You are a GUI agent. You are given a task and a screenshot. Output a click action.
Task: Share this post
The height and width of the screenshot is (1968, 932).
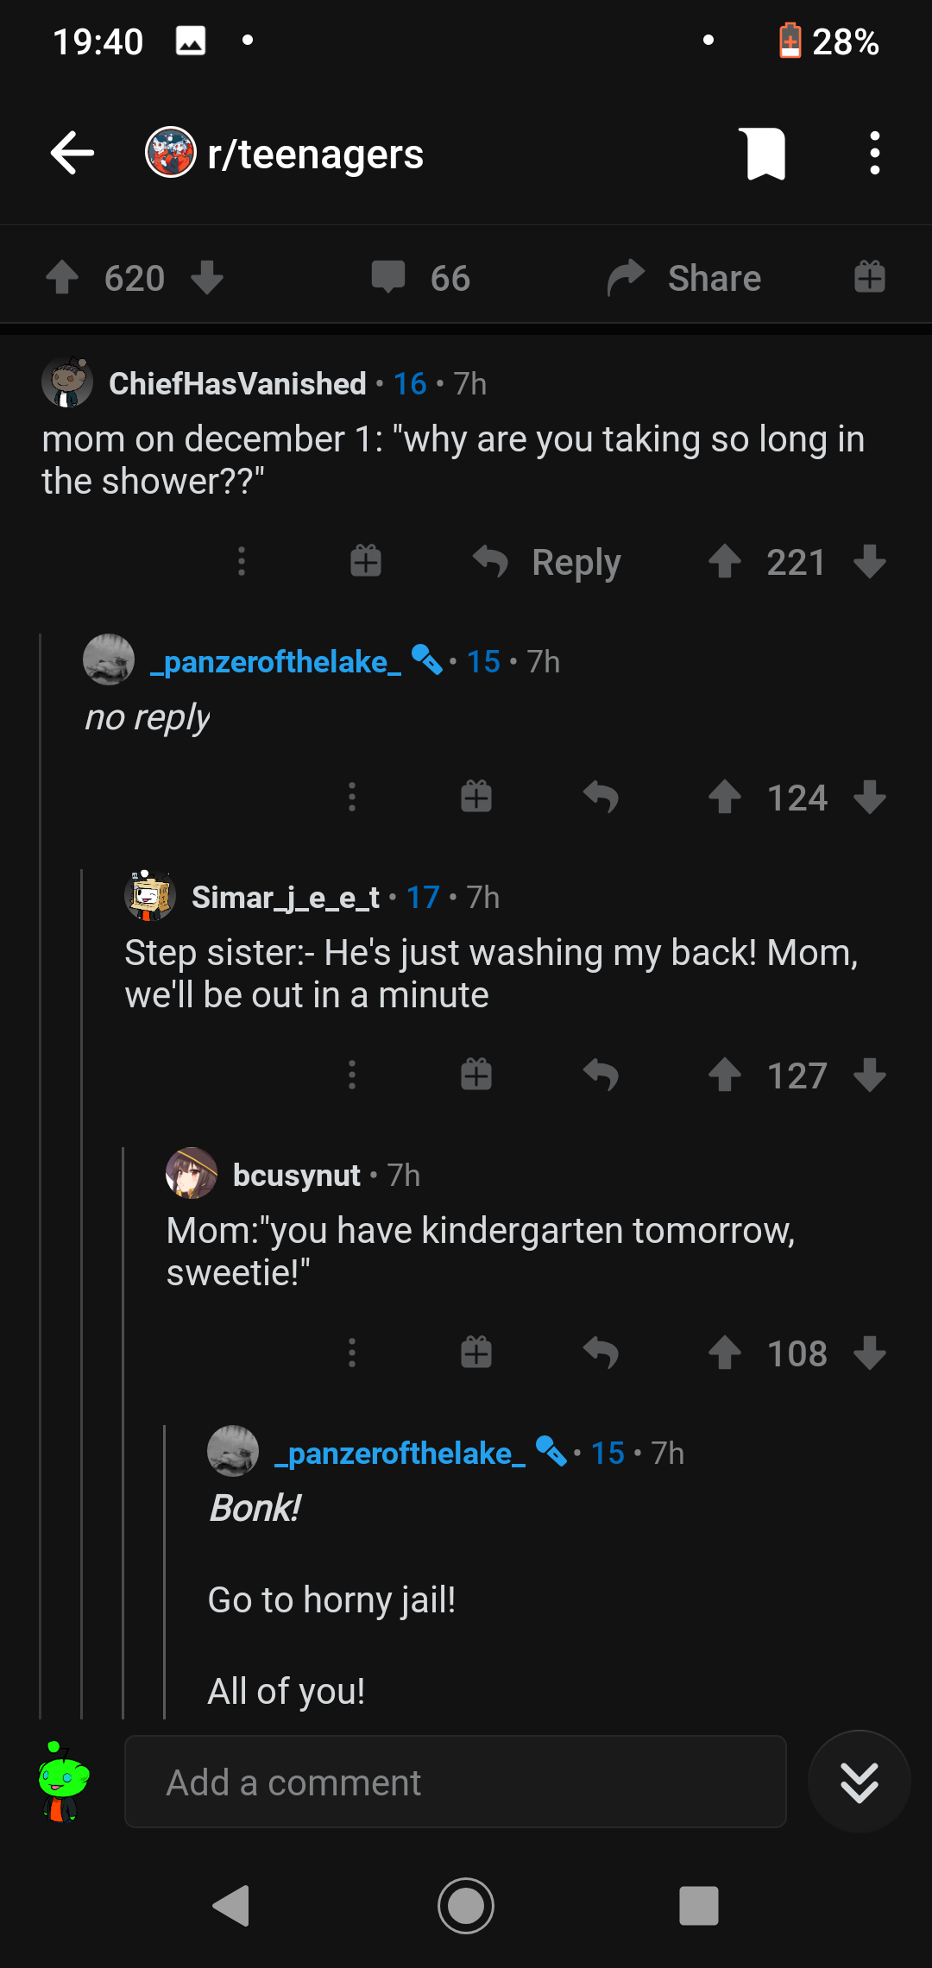685,278
